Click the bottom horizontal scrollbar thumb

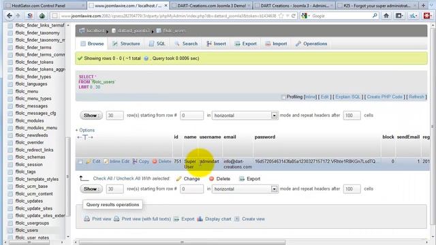point(182,242)
